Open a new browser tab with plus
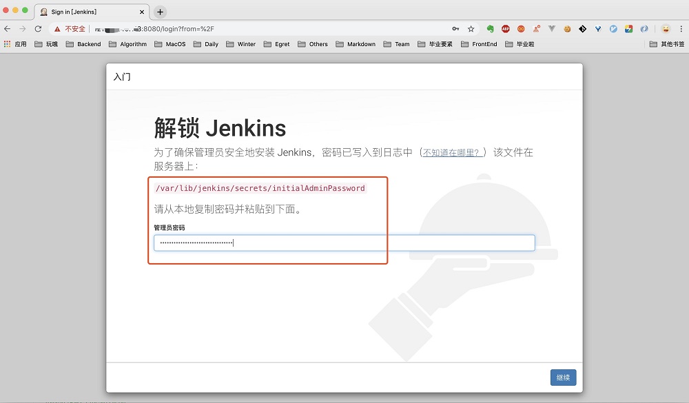Screen dimensions: 689x403 (x=161, y=12)
